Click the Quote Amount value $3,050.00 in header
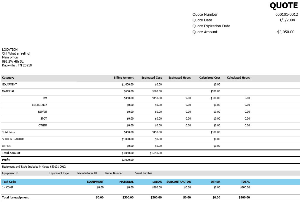Image resolution: width=300 pixels, height=202 pixels. click(x=286, y=32)
